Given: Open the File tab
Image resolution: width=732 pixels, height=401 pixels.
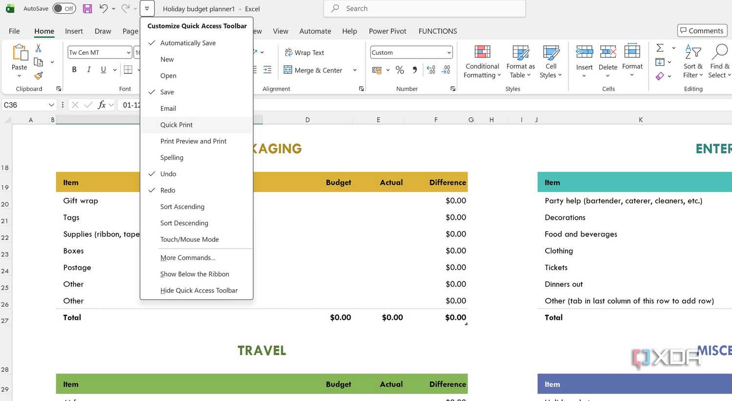Looking at the screenshot, I should point(14,31).
